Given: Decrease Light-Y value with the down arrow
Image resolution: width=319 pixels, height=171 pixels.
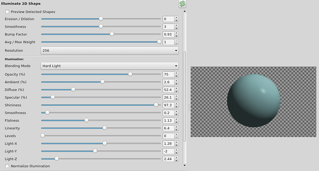Looking at the screenshot, I should [x=177, y=153].
